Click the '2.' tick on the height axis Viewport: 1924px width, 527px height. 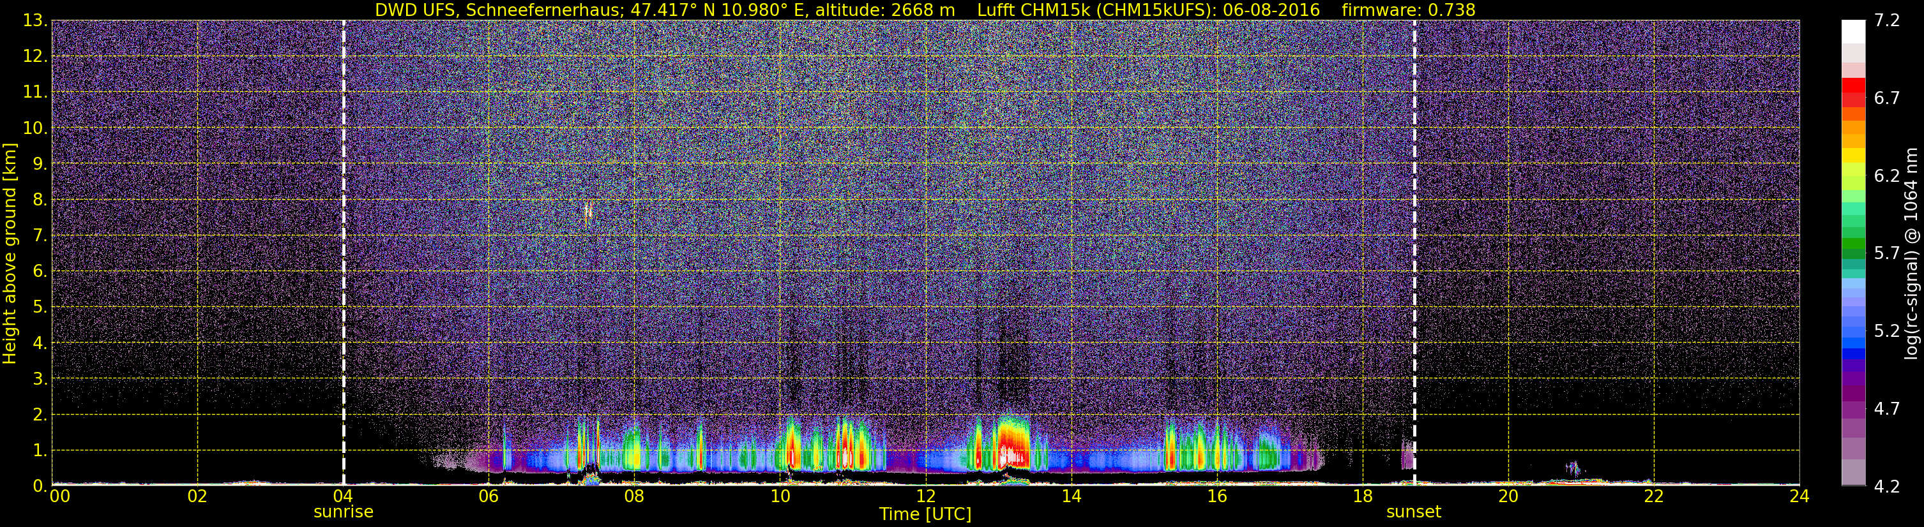click(40, 415)
